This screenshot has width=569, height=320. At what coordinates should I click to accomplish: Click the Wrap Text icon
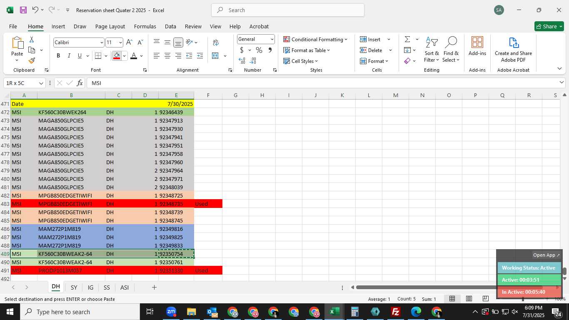coord(216,42)
